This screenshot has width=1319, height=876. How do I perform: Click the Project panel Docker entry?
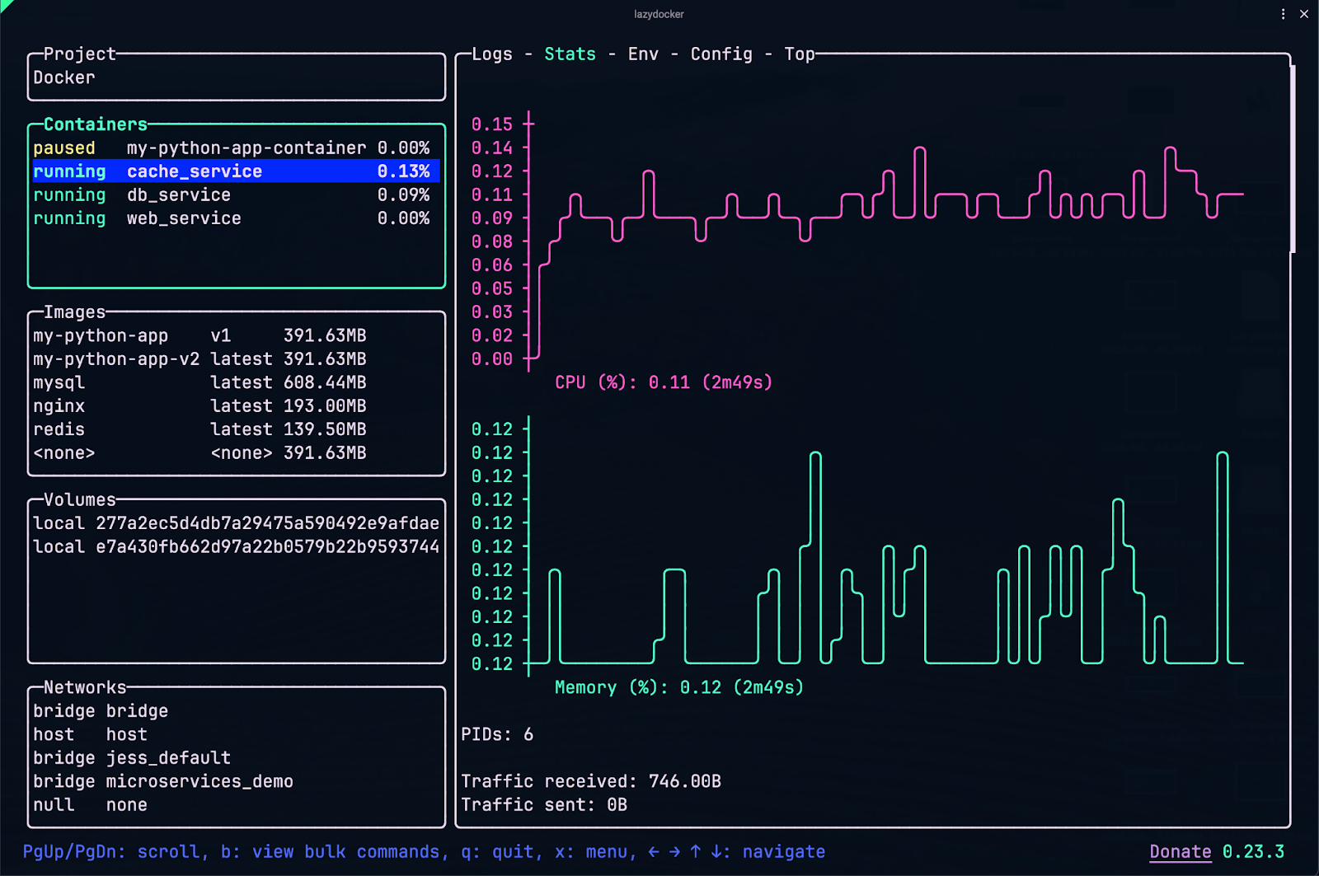64,77
